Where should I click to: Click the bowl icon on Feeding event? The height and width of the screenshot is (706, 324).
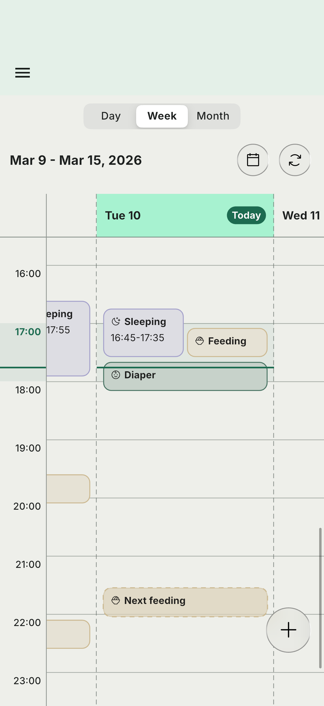[200, 341]
